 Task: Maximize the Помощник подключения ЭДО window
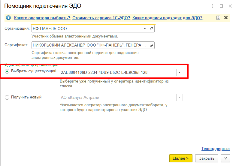click(x=221, y=6)
